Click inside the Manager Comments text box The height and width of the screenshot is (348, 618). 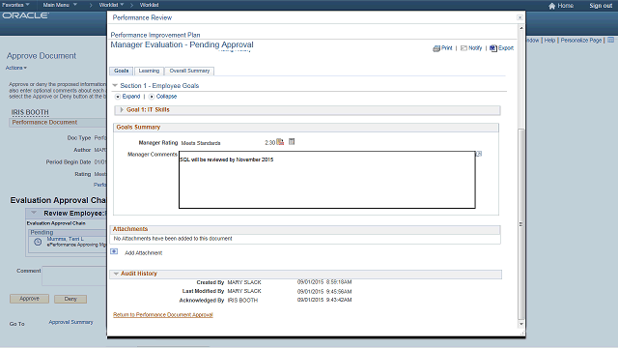tap(327, 180)
